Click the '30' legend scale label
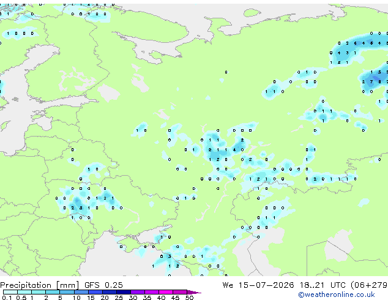Image resolution: width=388 pixels, height=300 pixels. click(x=133, y=298)
